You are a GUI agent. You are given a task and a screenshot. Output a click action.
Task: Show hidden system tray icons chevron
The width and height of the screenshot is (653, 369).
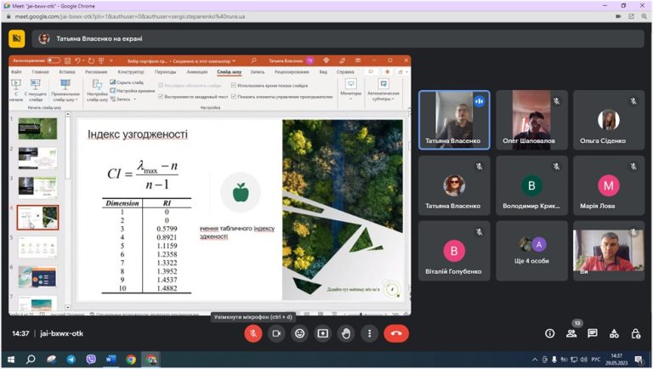[535, 360]
